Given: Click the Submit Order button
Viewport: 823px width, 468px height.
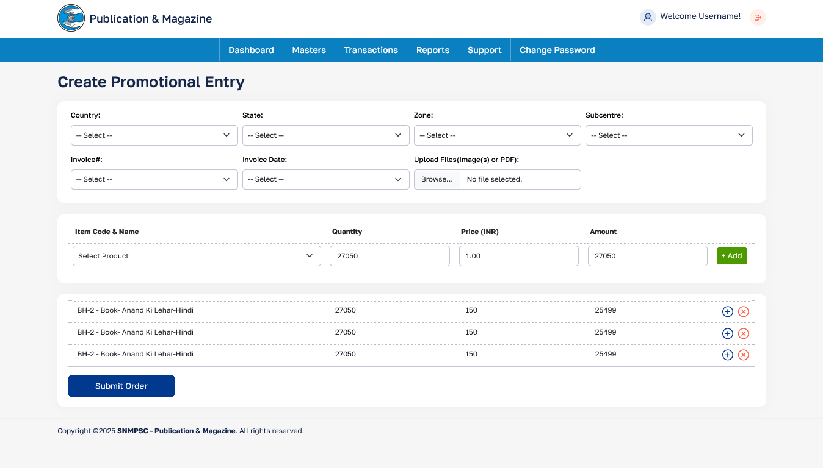Looking at the screenshot, I should [121, 386].
